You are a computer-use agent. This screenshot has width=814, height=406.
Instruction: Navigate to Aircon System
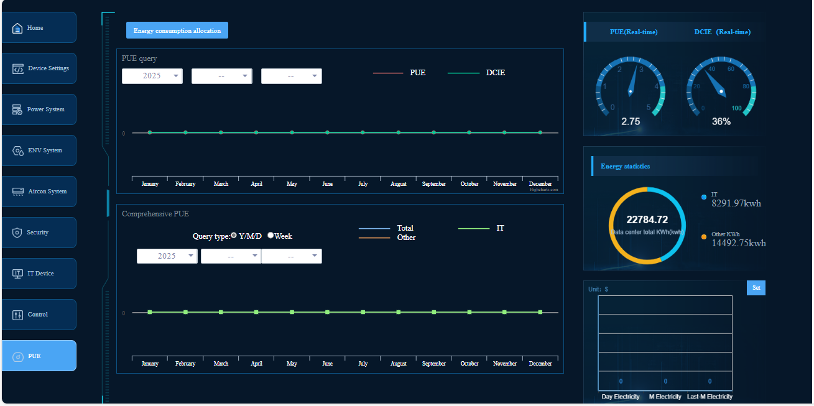point(39,191)
